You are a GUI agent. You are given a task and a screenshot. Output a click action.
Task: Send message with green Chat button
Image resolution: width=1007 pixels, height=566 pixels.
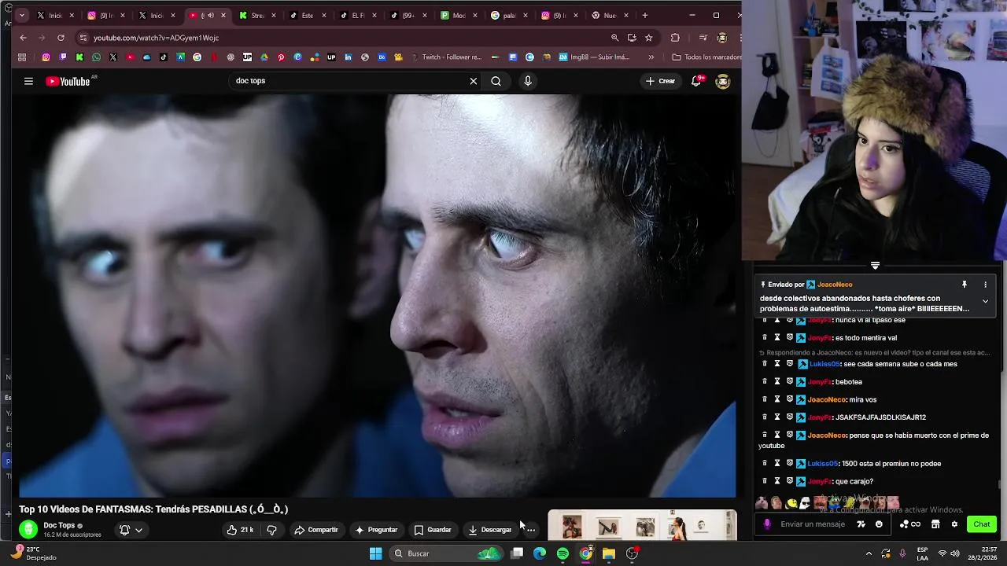[x=982, y=524]
